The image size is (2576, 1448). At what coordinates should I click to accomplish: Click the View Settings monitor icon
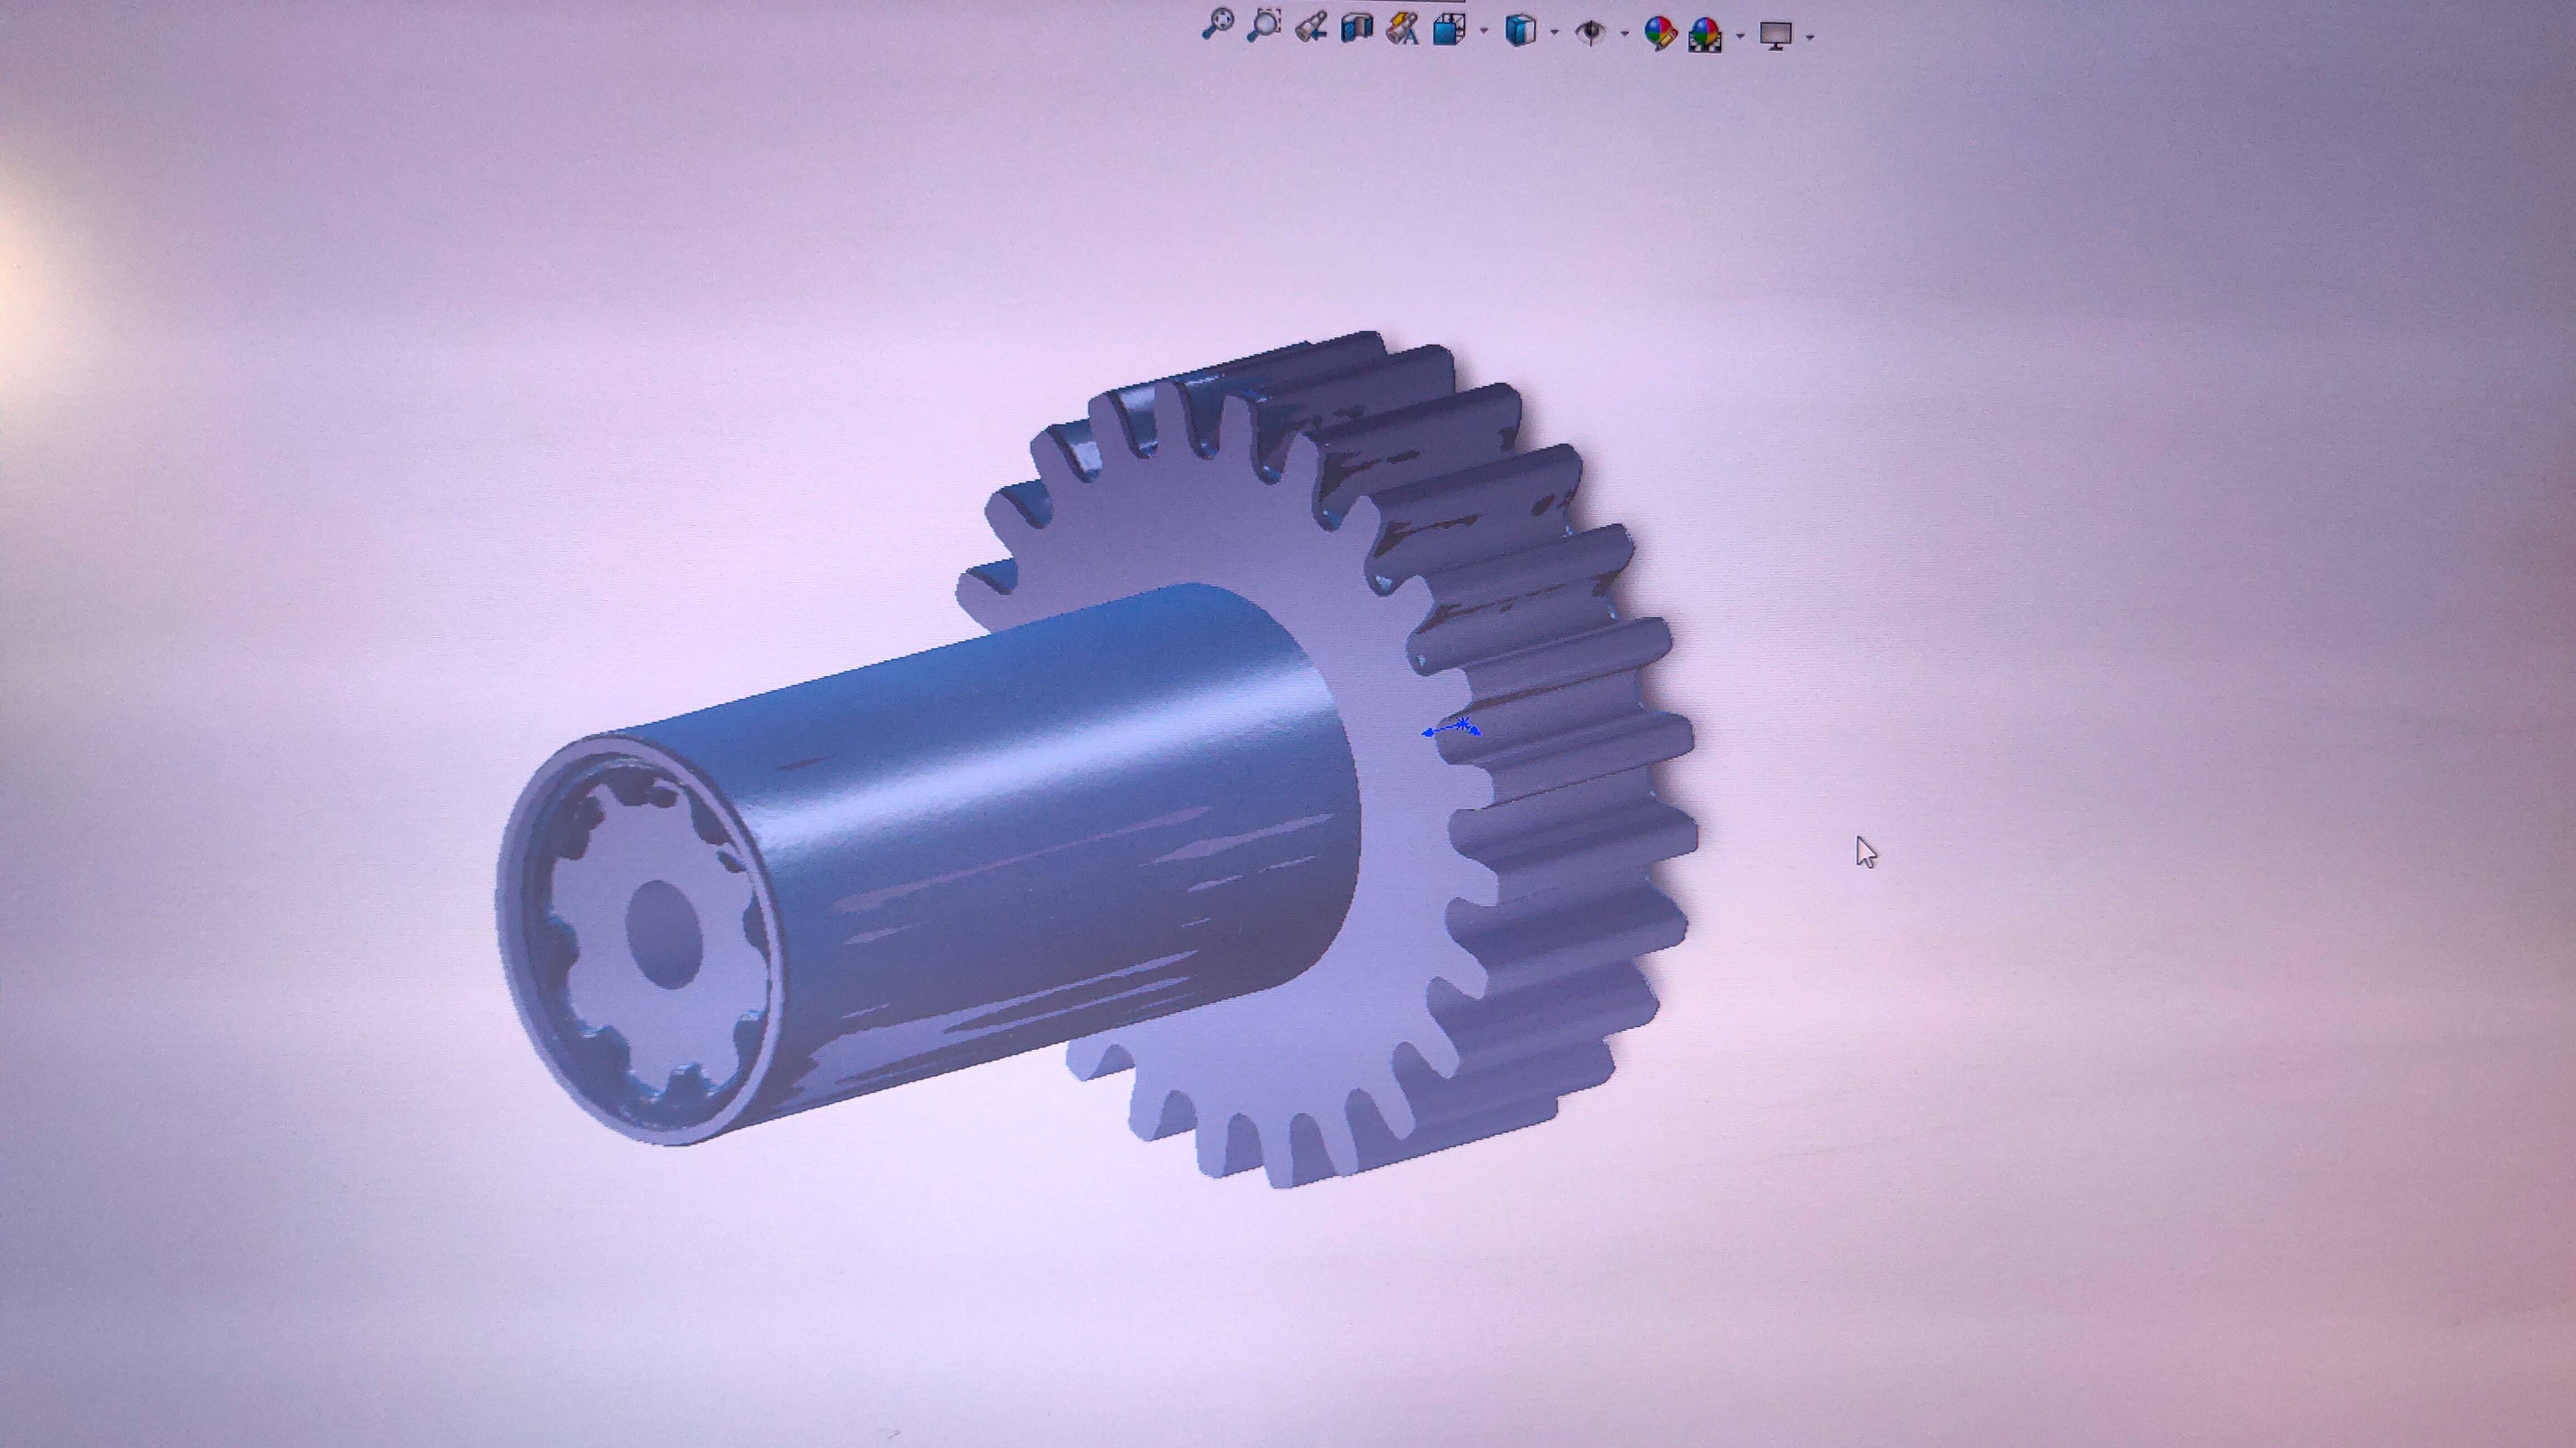point(1776,37)
